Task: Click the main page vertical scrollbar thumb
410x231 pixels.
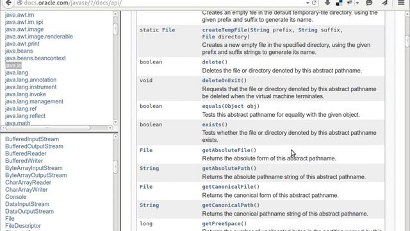Action: 407,40
